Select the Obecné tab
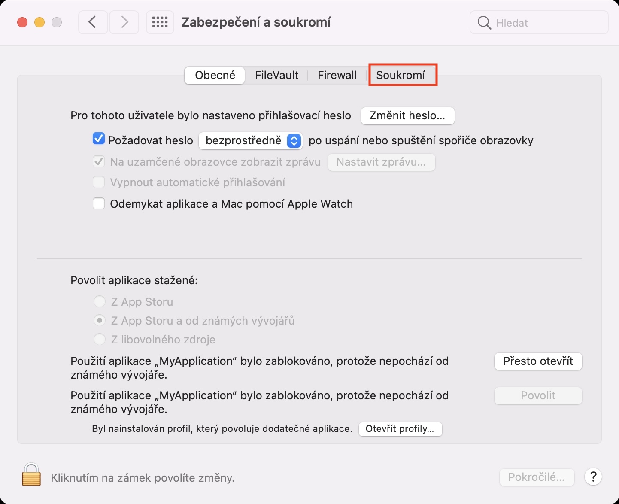Image resolution: width=619 pixels, height=504 pixels. tap(215, 75)
